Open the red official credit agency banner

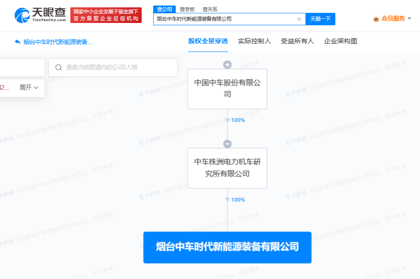point(106,15)
